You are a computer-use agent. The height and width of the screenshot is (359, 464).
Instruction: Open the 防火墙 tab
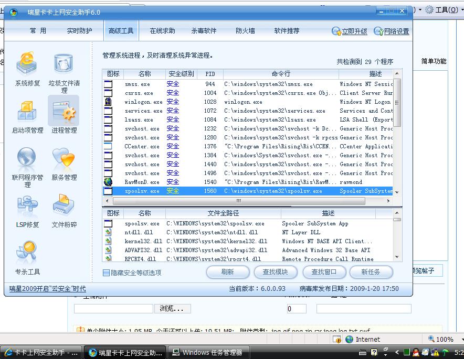pyautogui.click(x=245, y=31)
